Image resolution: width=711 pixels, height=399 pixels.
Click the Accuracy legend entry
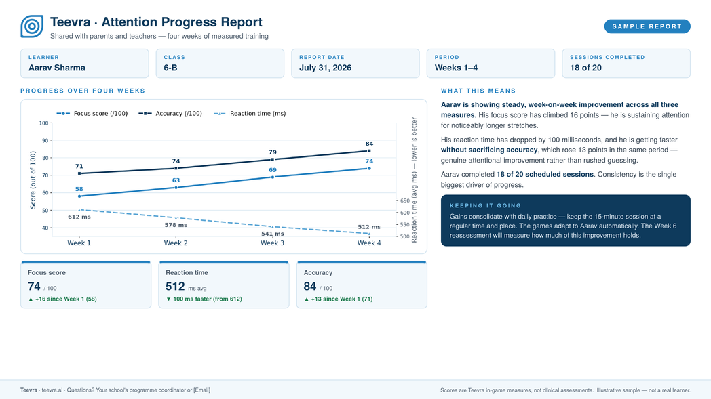pyautogui.click(x=170, y=114)
